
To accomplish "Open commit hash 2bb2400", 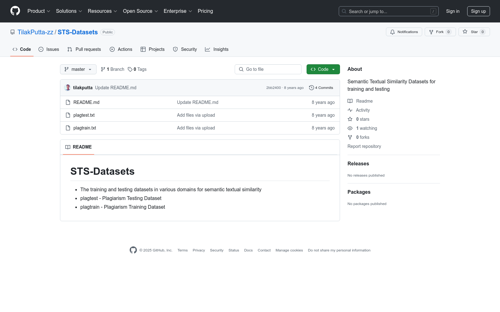I will point(273,88).
